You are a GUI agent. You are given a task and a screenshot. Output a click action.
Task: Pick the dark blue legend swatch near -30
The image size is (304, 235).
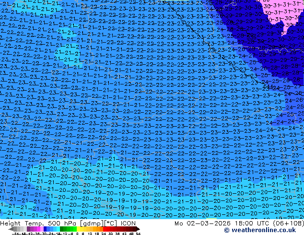(x=45, y=229)
